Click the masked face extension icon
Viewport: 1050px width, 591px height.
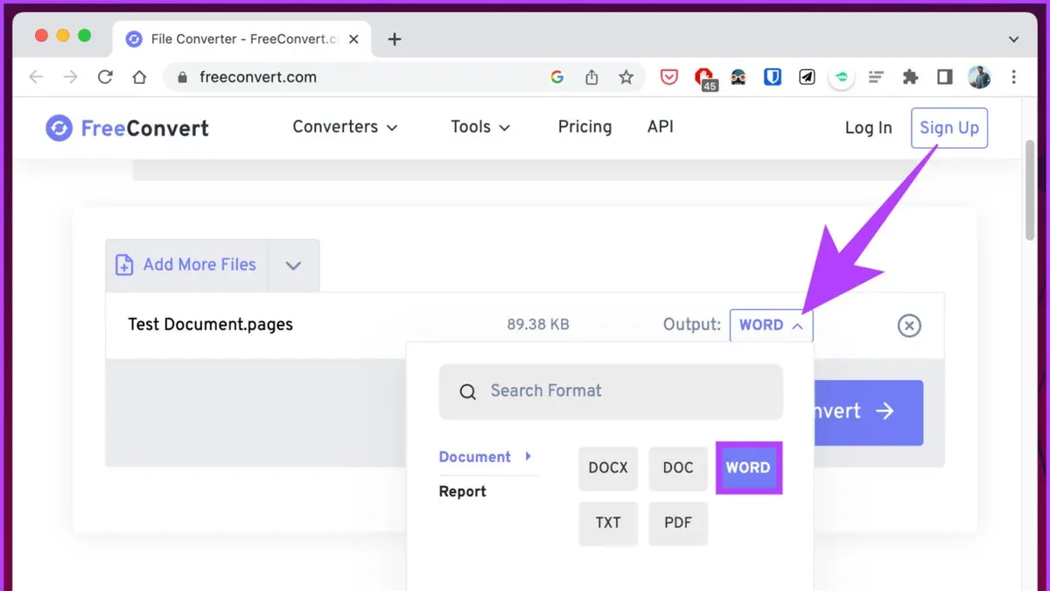[738, 77]
